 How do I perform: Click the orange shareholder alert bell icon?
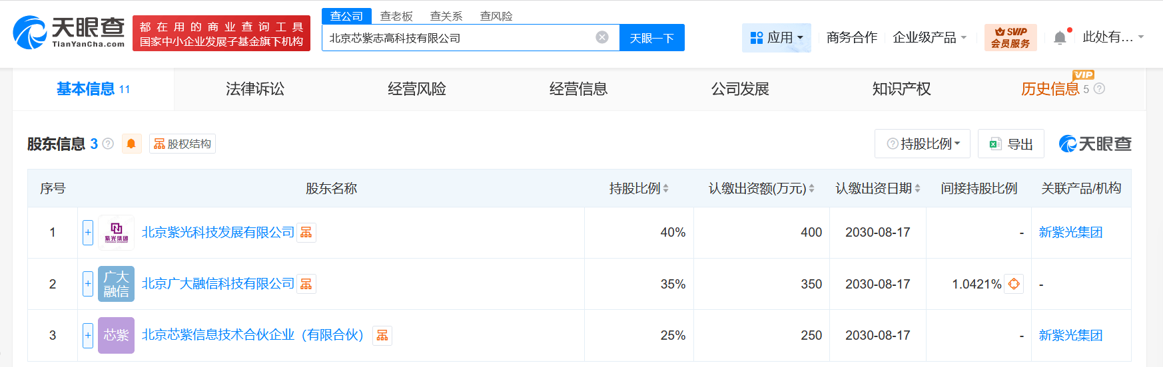(131, 144)
